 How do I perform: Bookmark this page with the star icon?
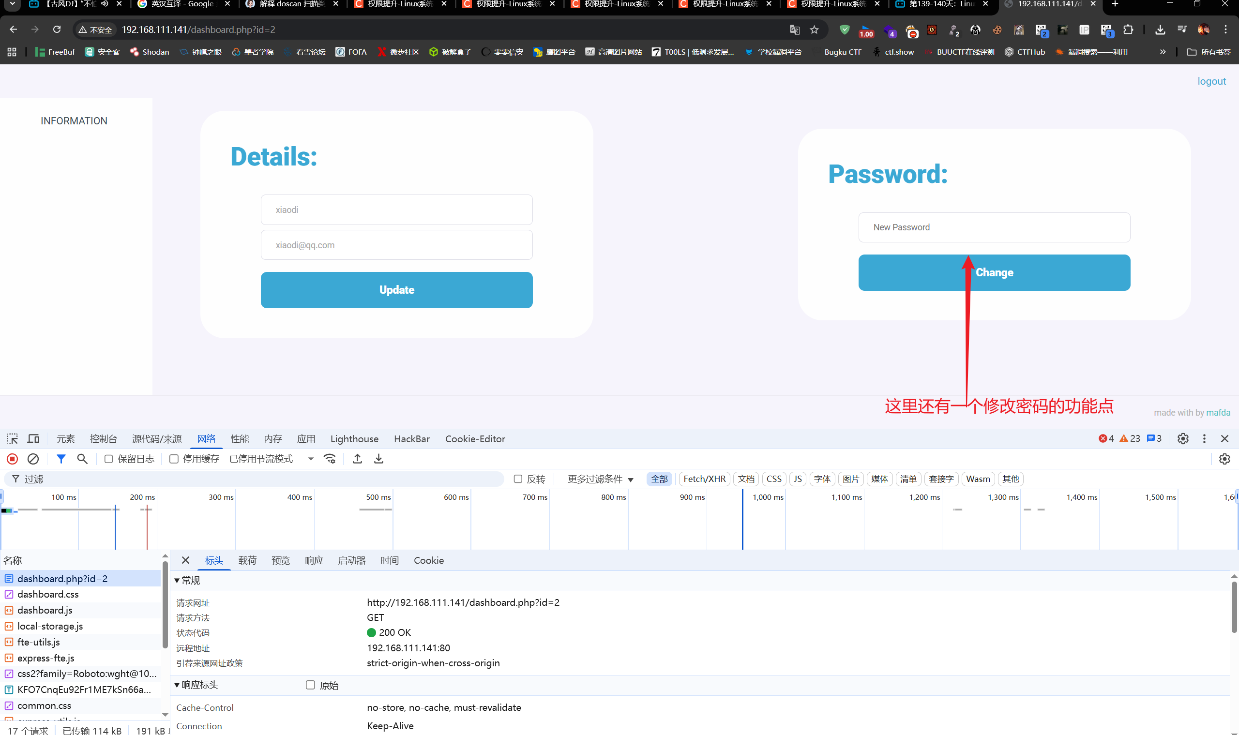[815, 30]
